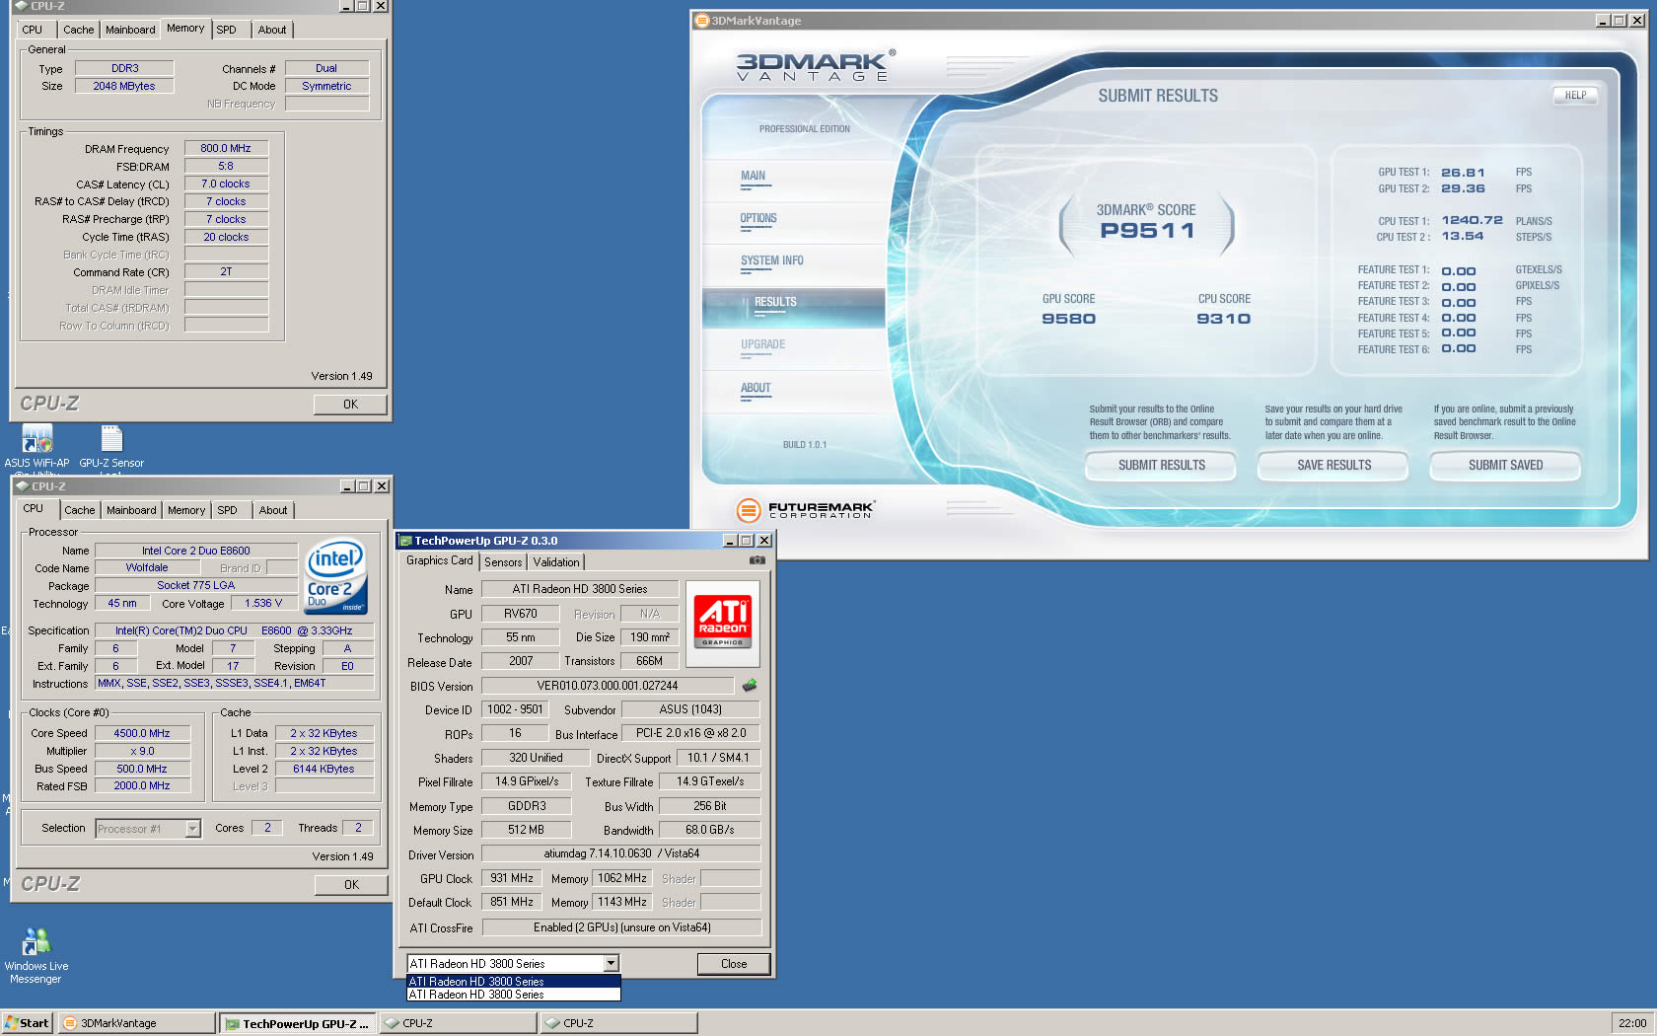Image resolution: width=1657 pixels, height=1036 pixels.
Task: Open the Memory tab in lower CPU-Z window
Action: [186, 510]
